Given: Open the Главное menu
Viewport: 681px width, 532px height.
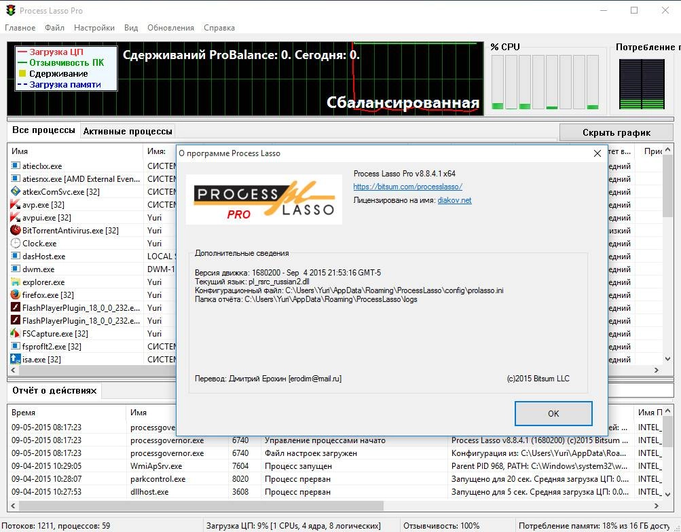Looking at the screenshot, I should pyautogui.click(x=20, y=28).
